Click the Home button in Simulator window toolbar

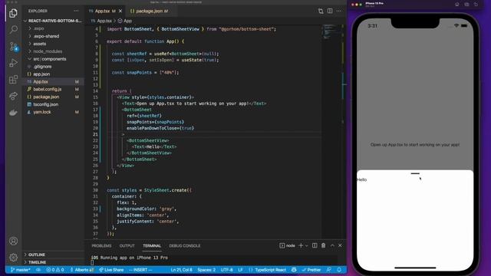457,5
